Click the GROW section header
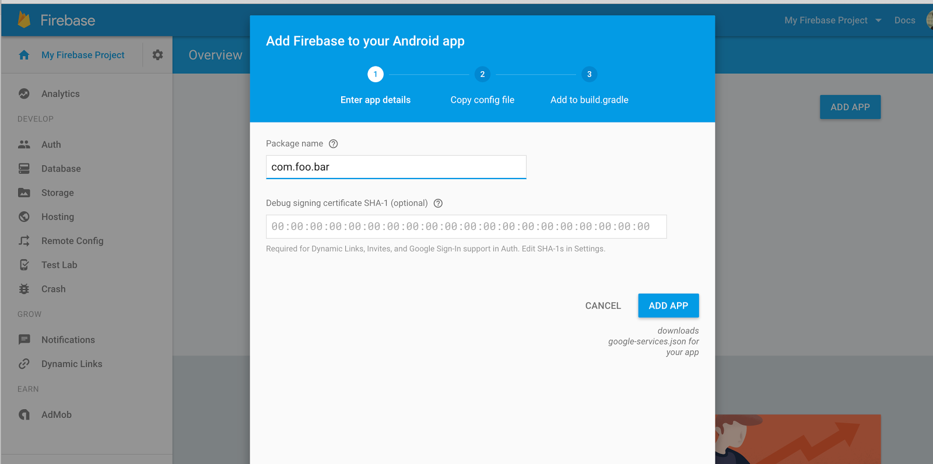 pos(30,314)
